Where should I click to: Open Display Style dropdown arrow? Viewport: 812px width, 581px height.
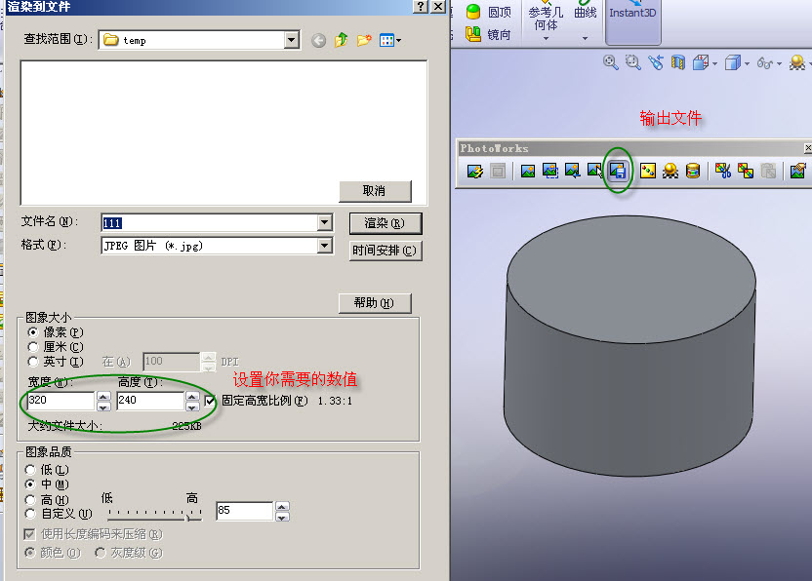747,64
